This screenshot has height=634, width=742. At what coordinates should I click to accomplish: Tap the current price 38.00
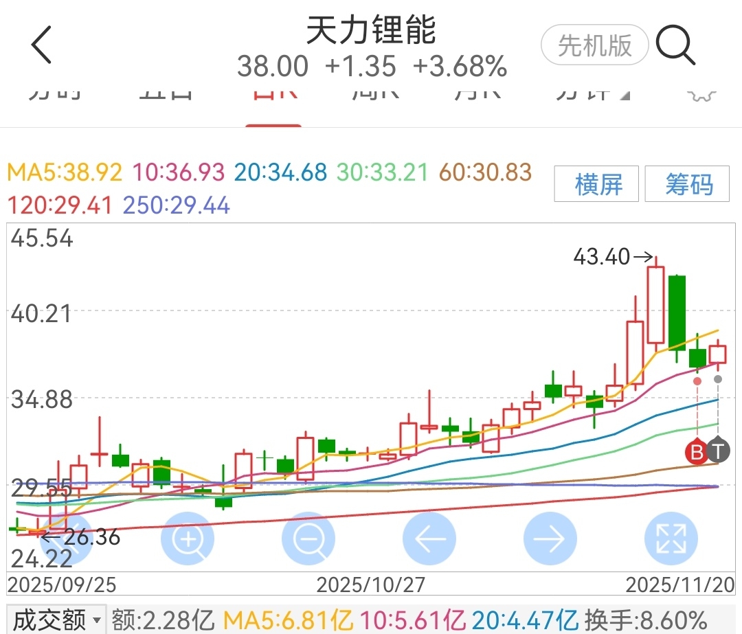[273, 66]
